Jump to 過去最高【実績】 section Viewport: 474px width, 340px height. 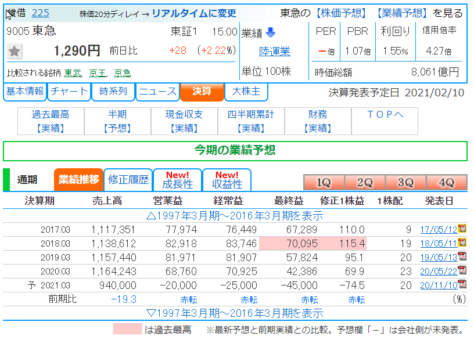pyautogui.click(x=51, y=121)
